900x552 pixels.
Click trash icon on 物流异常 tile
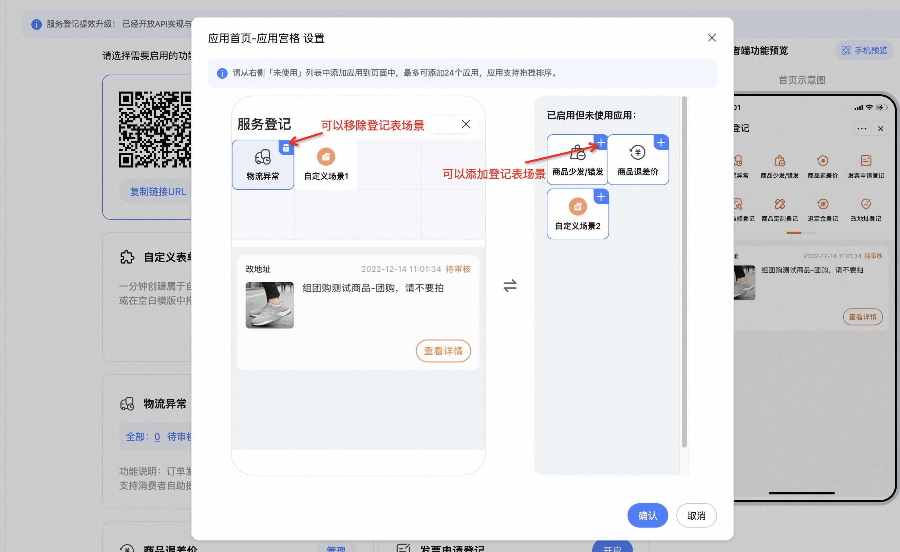tap(286, 148)
